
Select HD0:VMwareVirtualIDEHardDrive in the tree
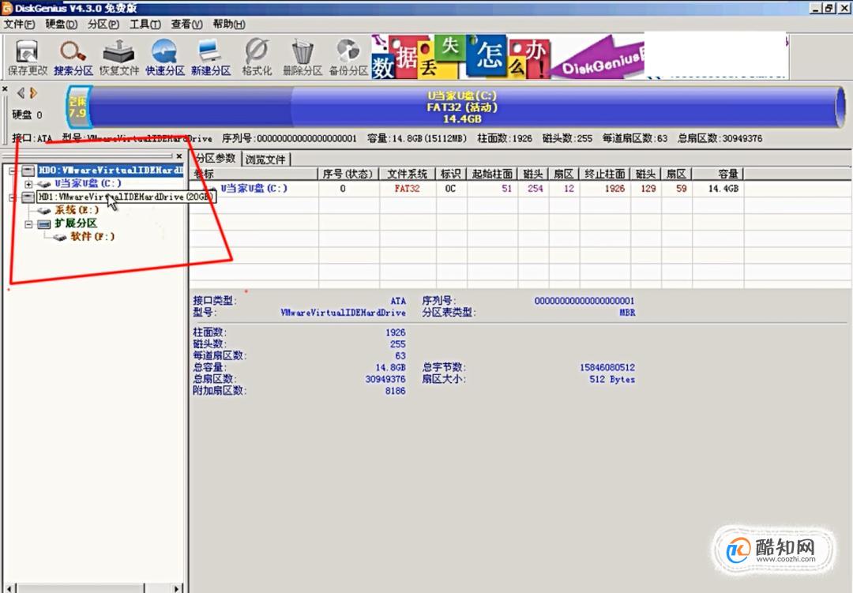tap(111, 171)
